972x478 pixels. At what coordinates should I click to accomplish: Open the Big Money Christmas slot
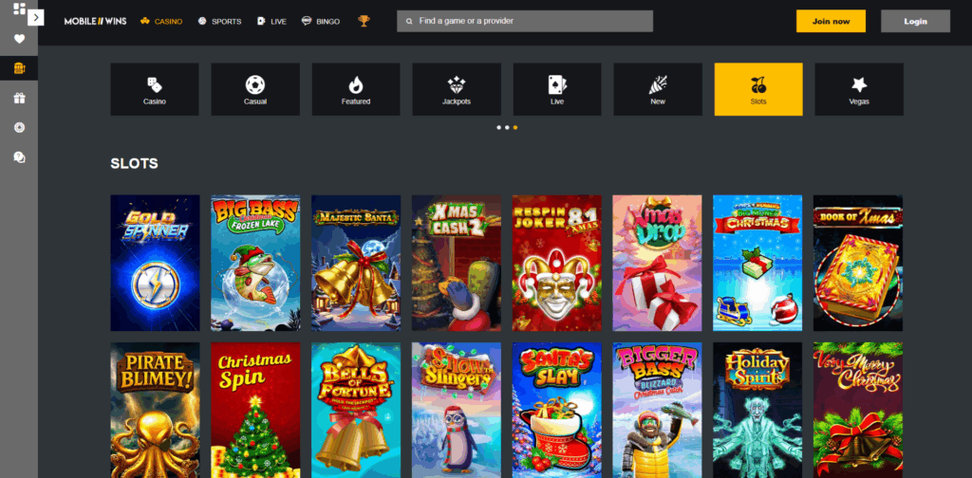(x=757, y=263)
